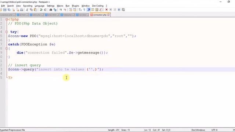The image size is (235, 132).
Task: Click the catch(PDOException $e) line
Action: (32, 44)
